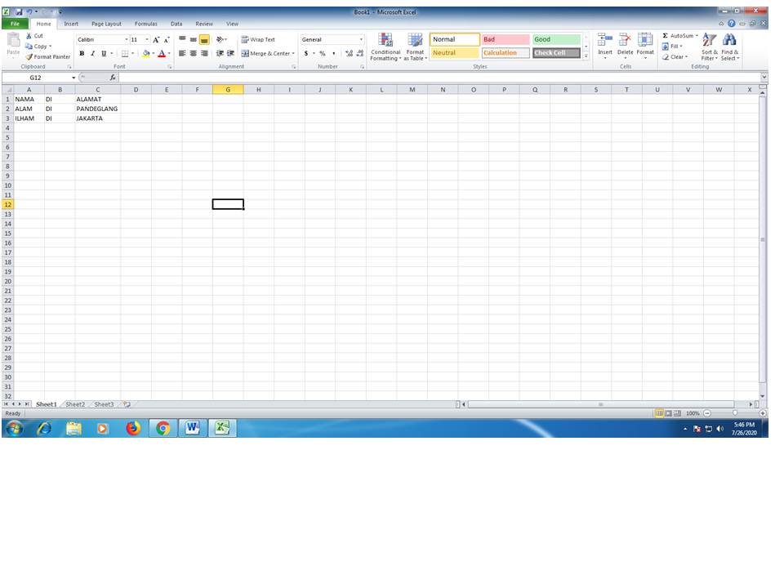Image resolution: width=784 pixels, height=588 pixels.
Task: Toggle Italic formatting
Action: [x=92, y=54]
